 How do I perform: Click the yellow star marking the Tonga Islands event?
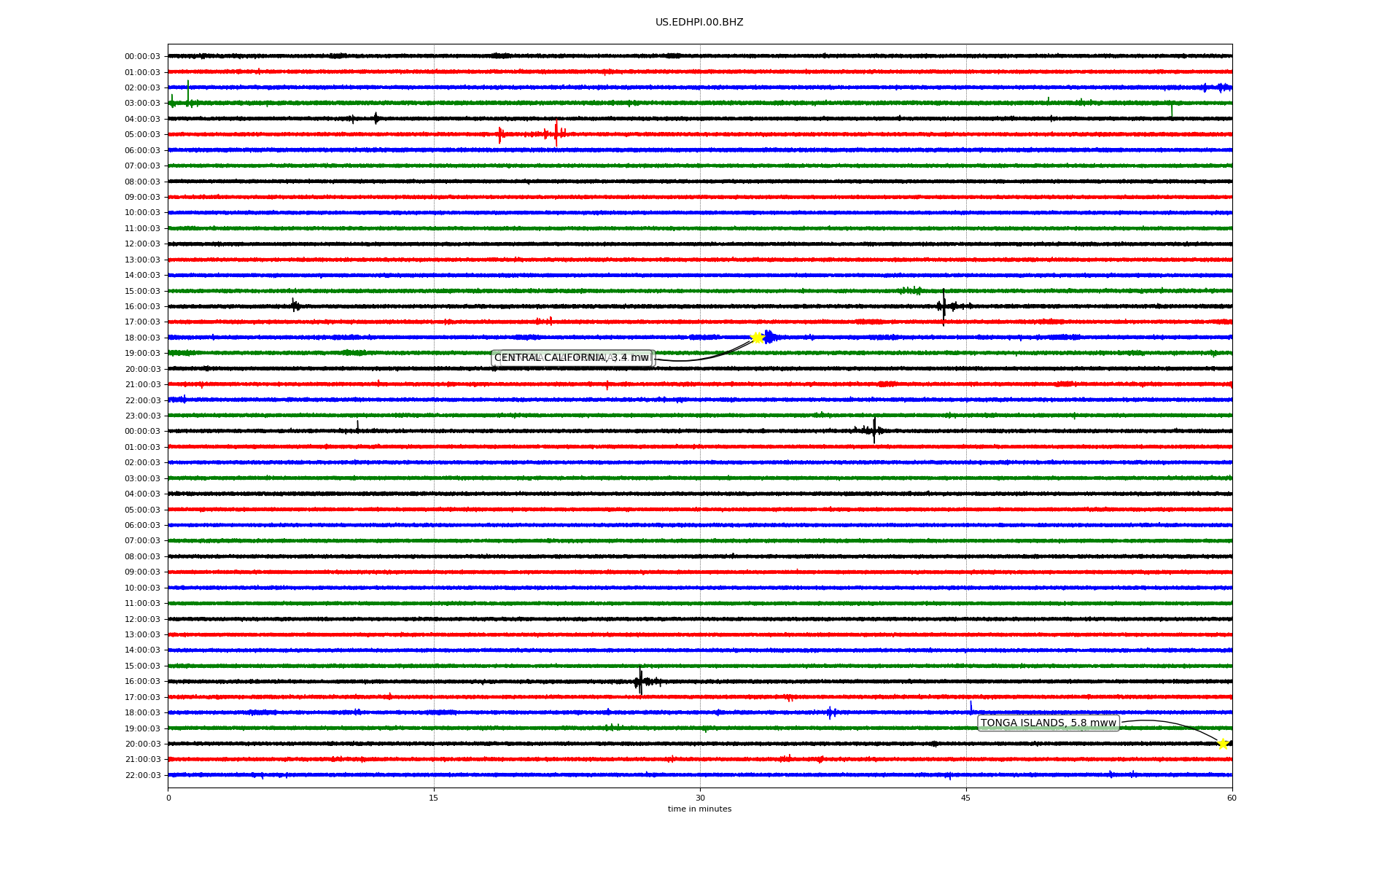[1223, 744]
